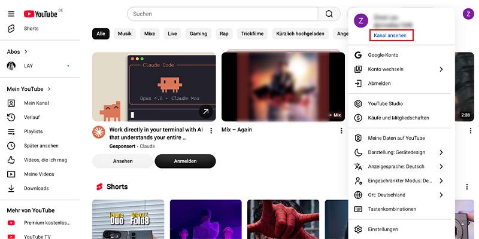Open the Mix – Again thumbnail

click(x=283, y=87)
